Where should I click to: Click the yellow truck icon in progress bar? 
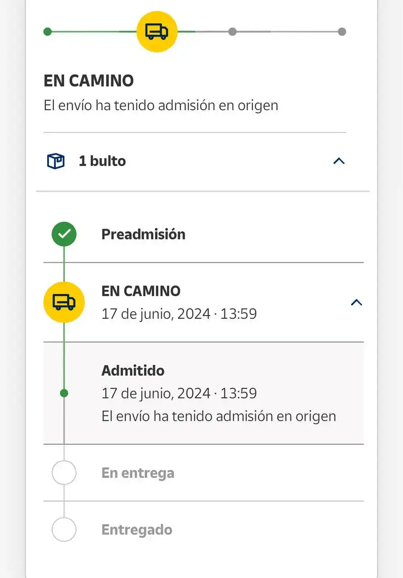(x=157, y=32)
